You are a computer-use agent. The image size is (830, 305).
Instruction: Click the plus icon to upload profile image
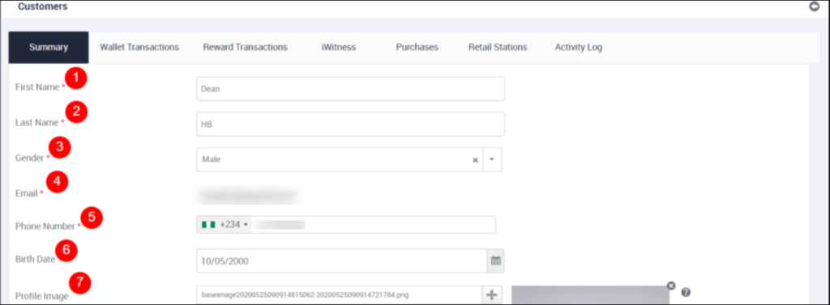pyautogui.click(x=491, y=295)
